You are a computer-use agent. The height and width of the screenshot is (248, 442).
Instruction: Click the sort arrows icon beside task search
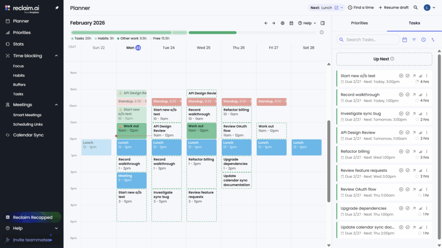433,40
